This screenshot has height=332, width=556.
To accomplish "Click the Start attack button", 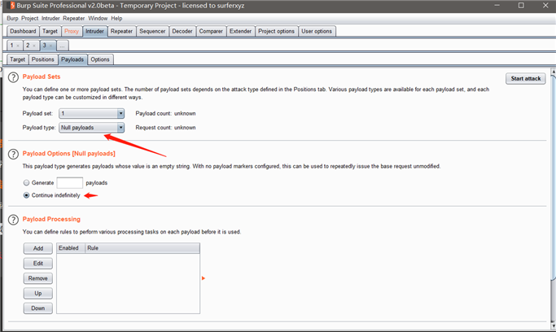I will [526, 79].
